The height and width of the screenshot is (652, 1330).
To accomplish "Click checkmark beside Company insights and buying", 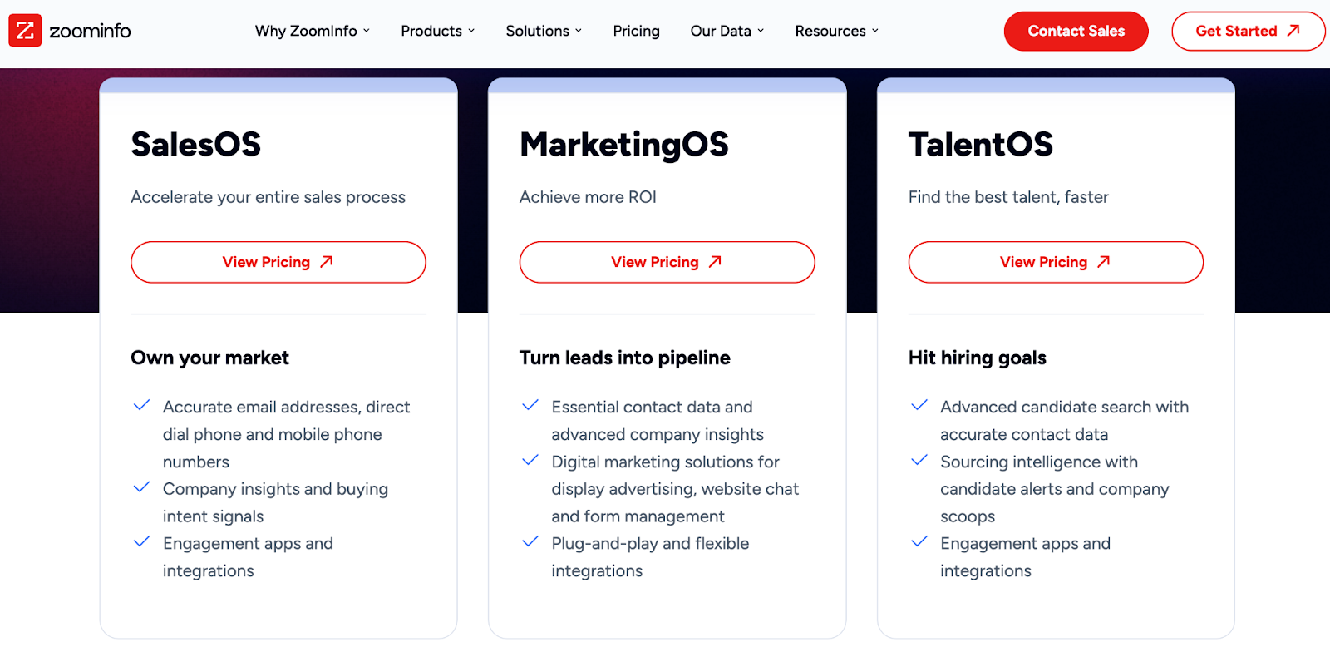I will 142,487.
